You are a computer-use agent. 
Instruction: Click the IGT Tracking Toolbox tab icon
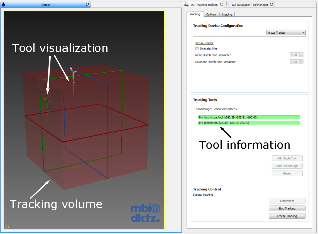point(186,4)
